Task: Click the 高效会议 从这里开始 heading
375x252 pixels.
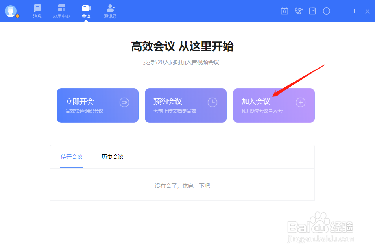Action: tap(182, 46)
